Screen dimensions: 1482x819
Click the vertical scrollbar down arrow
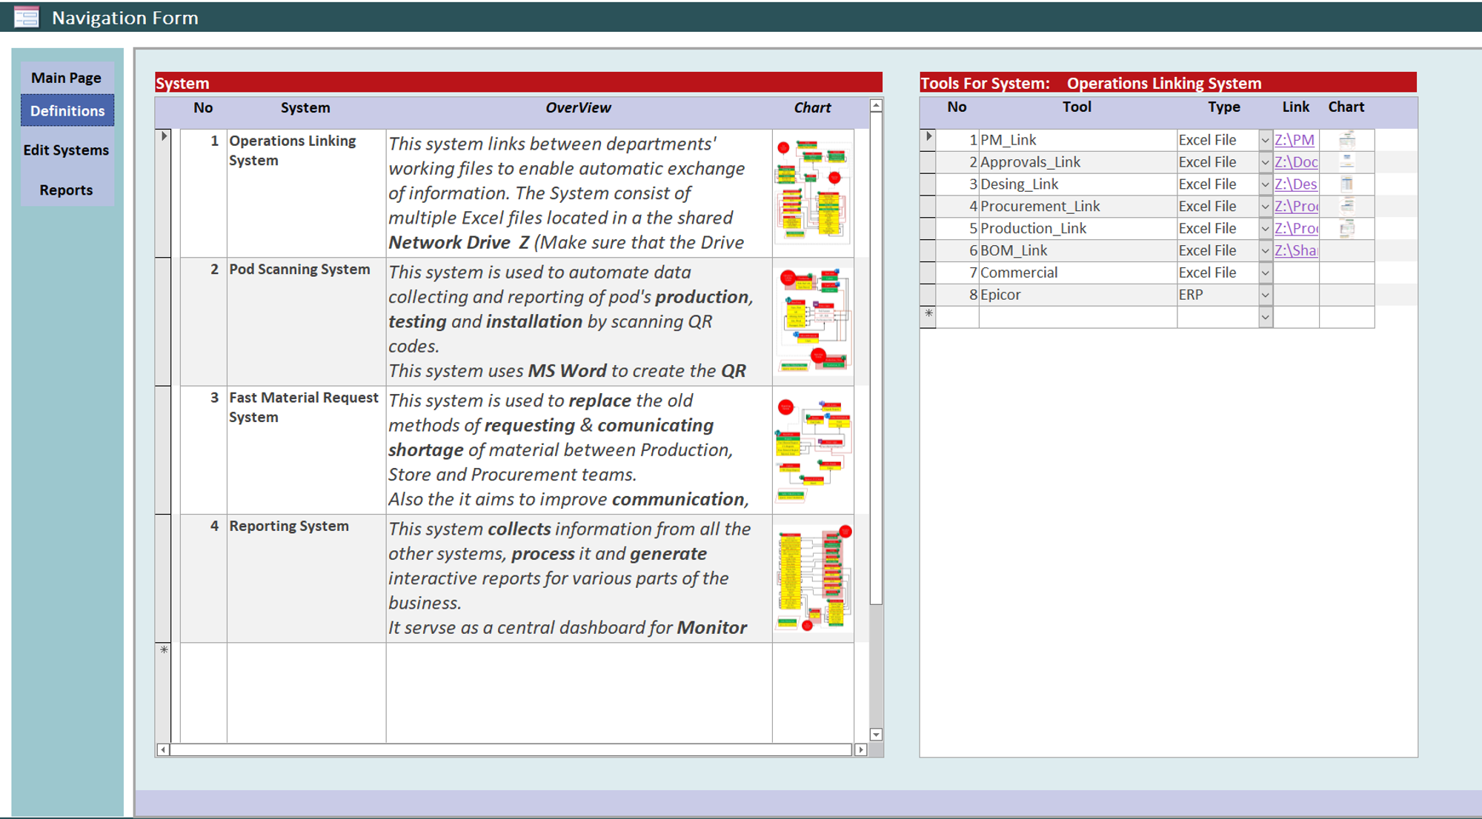point(876,735)
